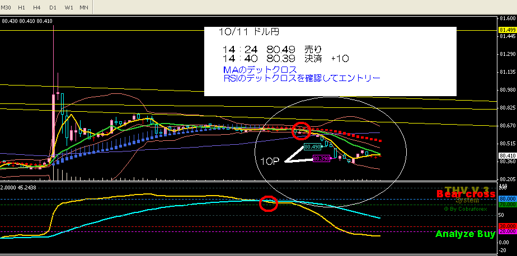
Task: Click the 70.000 level tag
Action: [x=508, y=205]
